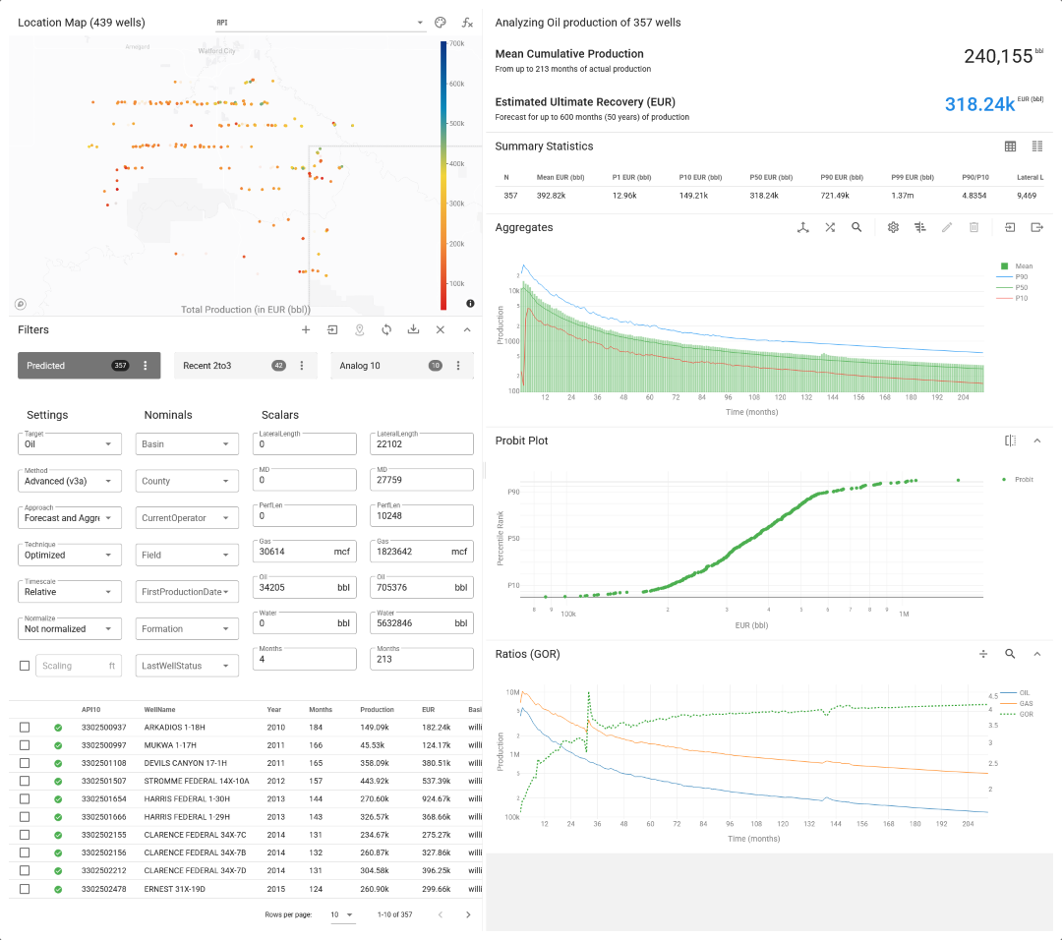Open the table grid icon in Summary Statistics
This screenshot has width=1062, height=940.
(x=1010, y=146)
